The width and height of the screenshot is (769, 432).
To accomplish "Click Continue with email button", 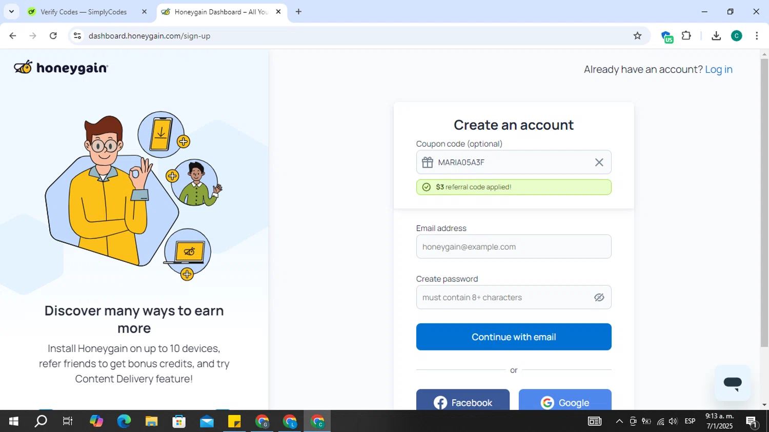I will click(x=514, y=337).
